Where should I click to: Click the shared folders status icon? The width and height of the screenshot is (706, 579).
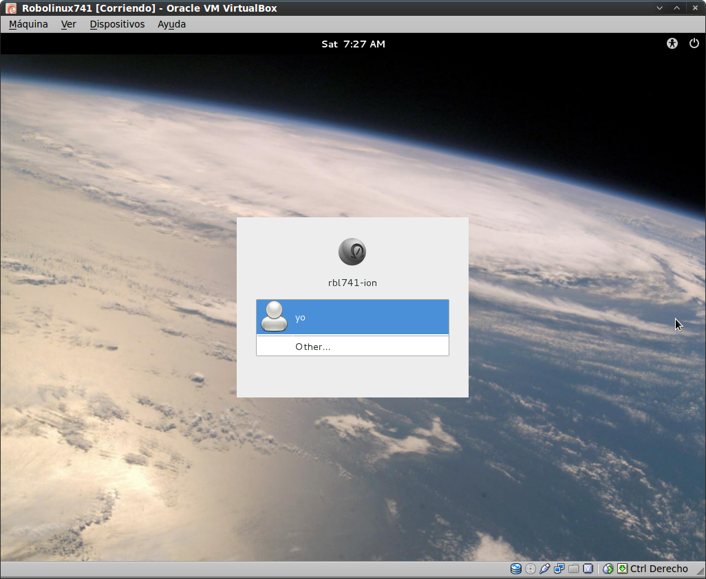click(573, 569)
